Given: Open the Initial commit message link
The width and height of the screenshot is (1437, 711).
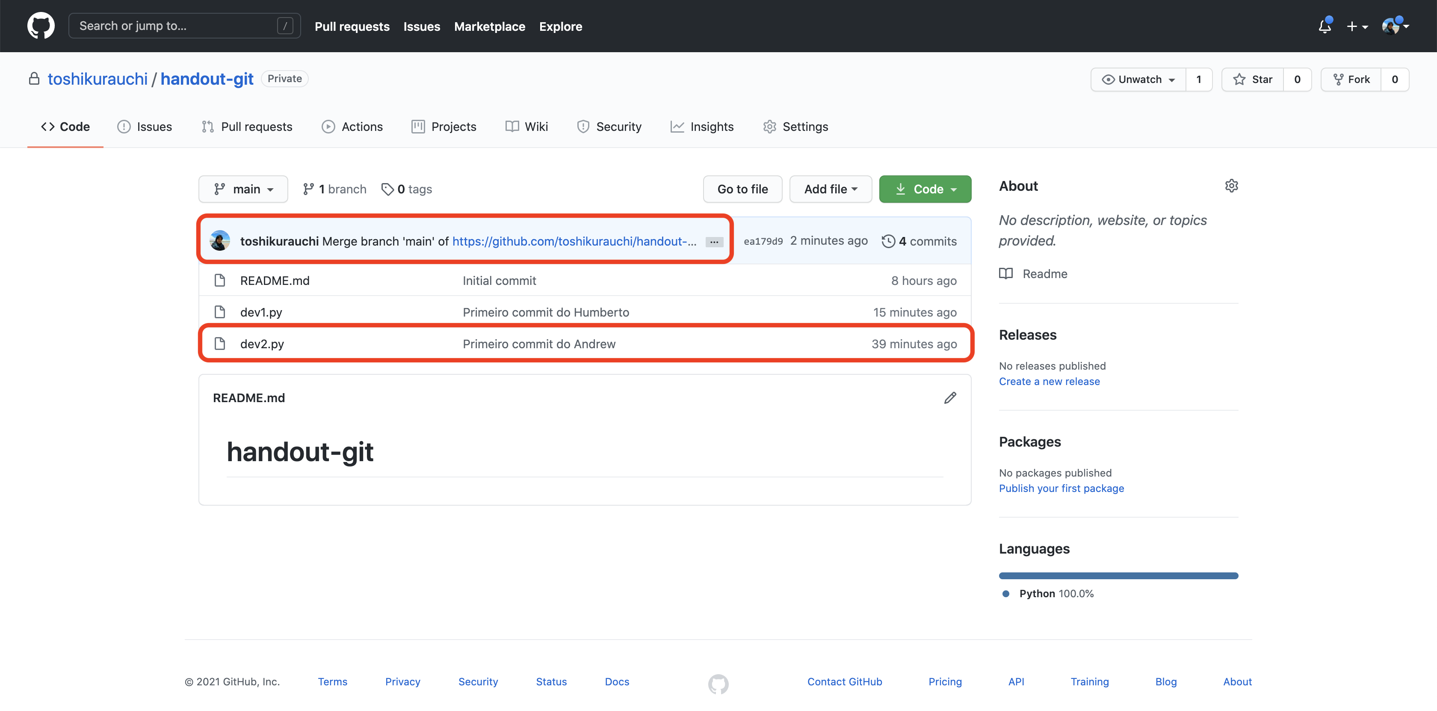Looking at the screenshot, I should point(499,281).
